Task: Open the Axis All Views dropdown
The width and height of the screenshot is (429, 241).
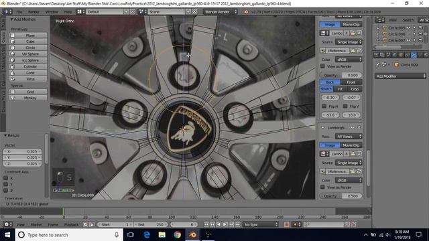Action: [349, 137]
